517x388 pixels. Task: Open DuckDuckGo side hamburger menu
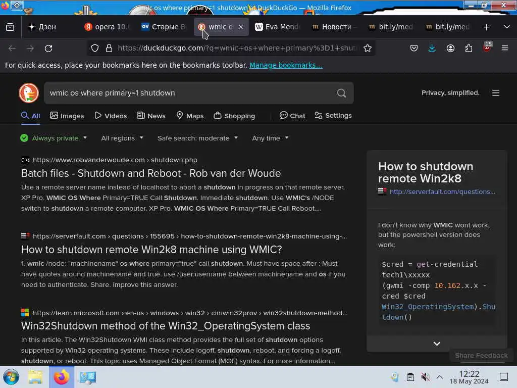click(x=496, y=93)
